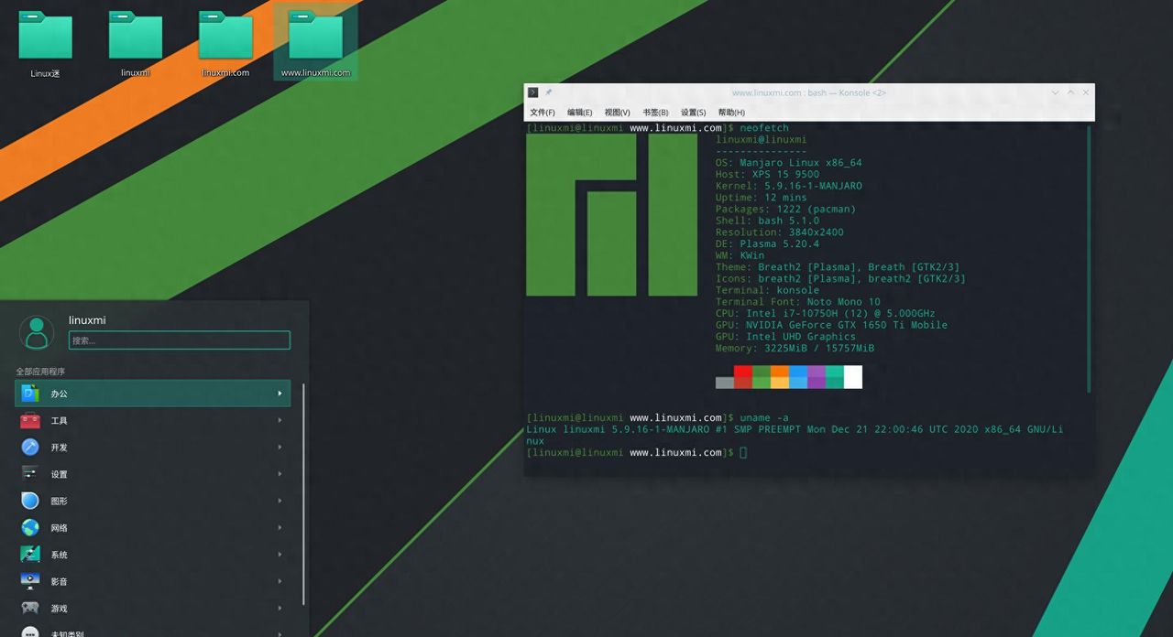Select the 工具 toolbox category icon
This screenshot has height=637, width=1173.
(29, 420)
